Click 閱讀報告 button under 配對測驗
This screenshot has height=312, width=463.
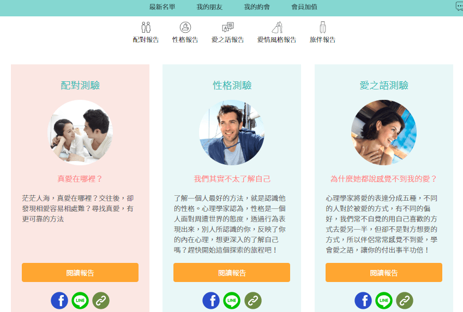coord(80,272)
